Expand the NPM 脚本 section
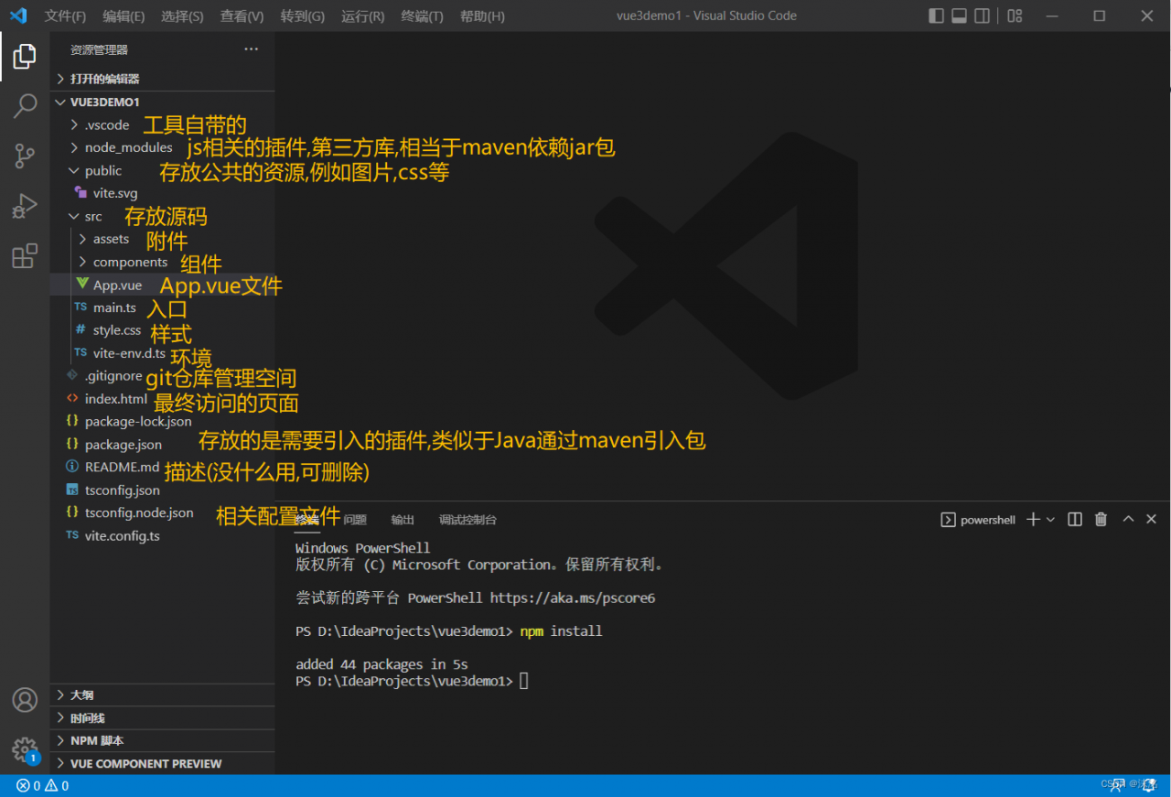Image resolution: width=1171 pixels, height=797 pixels. (162, 740)
